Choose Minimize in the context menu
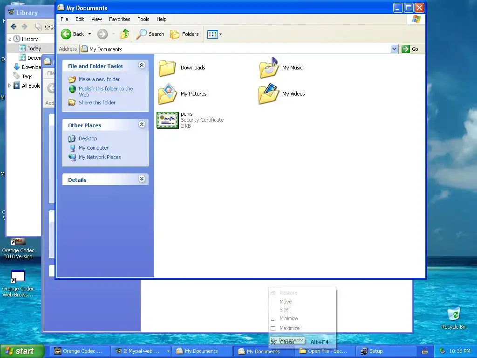This screenshot has height=358, width=477. (x=302, y=318)
